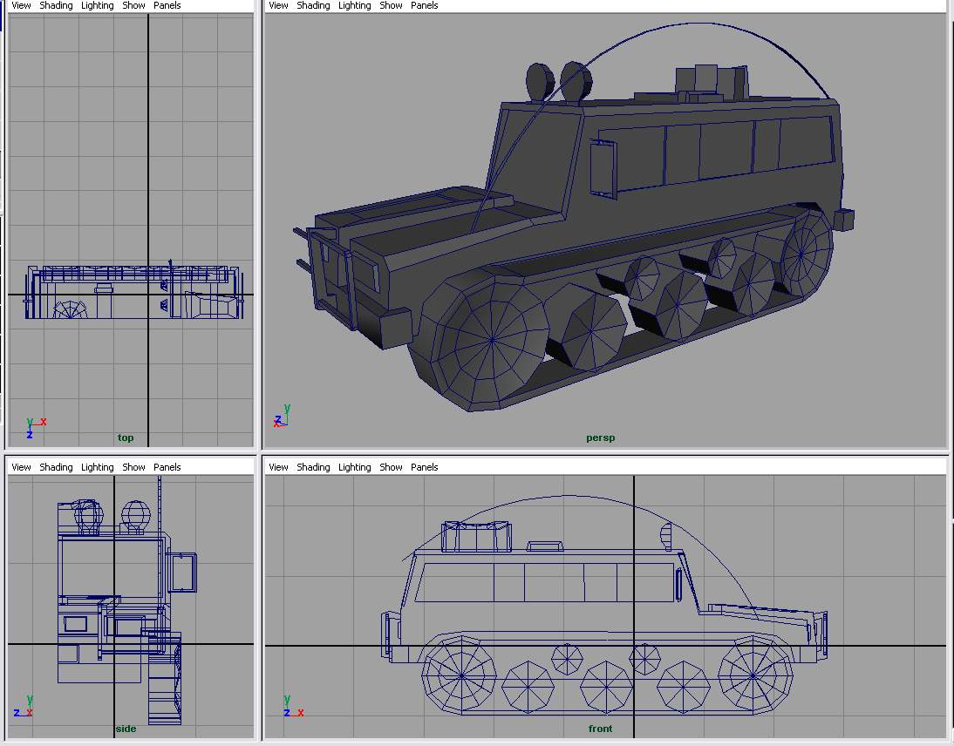Open the Show menu in front viewport
The width and height of the screenshot is (954, 746).
[391, 467]
